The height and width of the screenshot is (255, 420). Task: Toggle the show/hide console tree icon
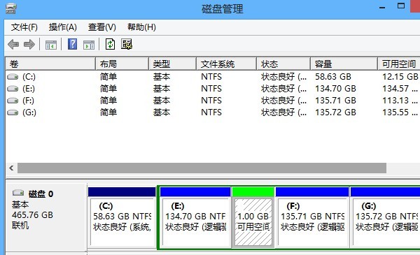click(x=50, y=45)
